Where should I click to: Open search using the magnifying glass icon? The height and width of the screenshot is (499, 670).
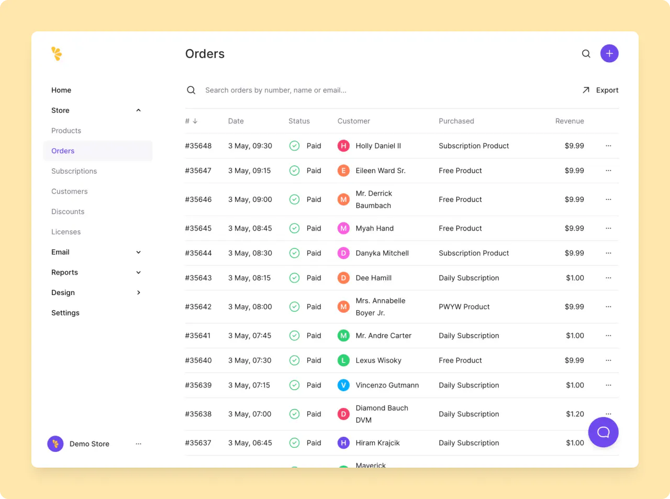pyautogui.click(x=586, y=53)
